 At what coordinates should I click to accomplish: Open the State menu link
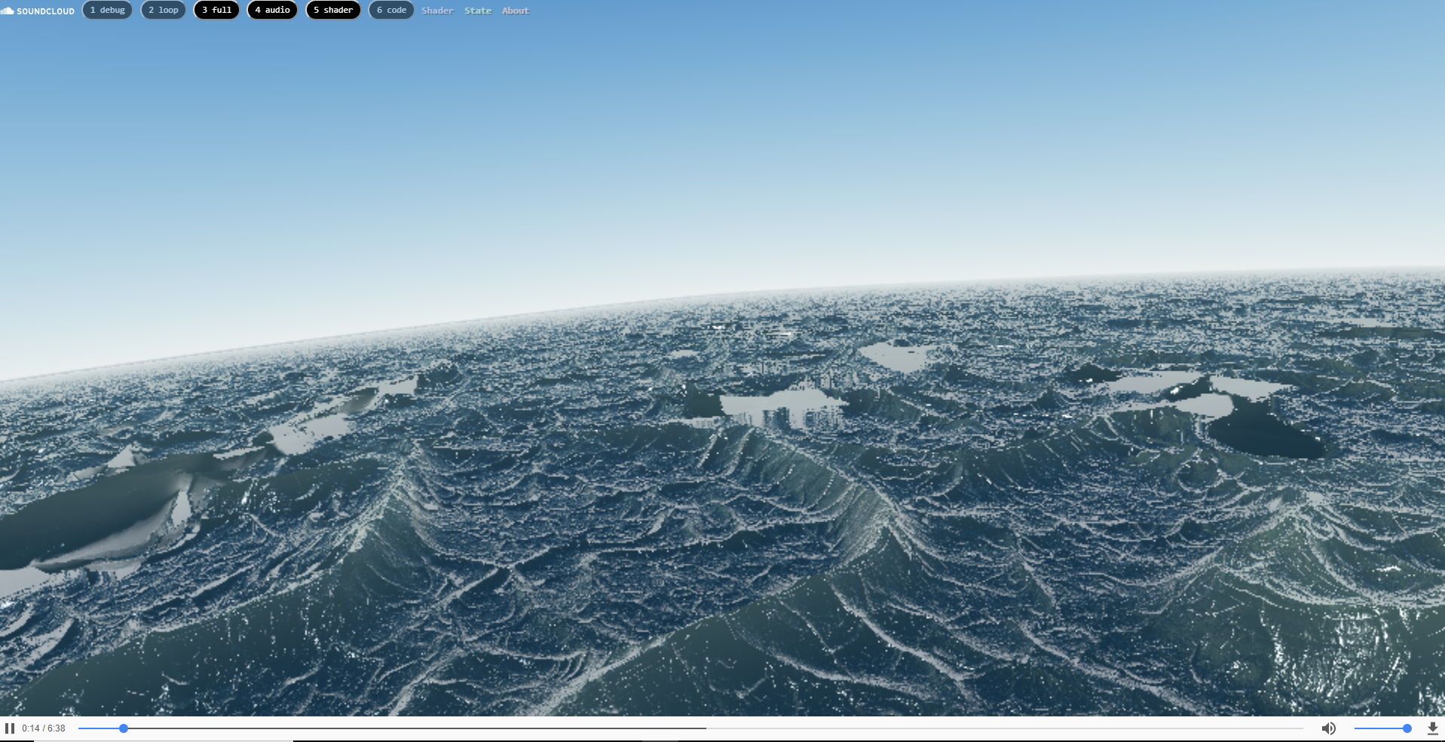click(x=478, y=11)
